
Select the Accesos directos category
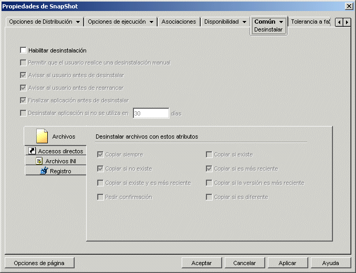[56, 151]
